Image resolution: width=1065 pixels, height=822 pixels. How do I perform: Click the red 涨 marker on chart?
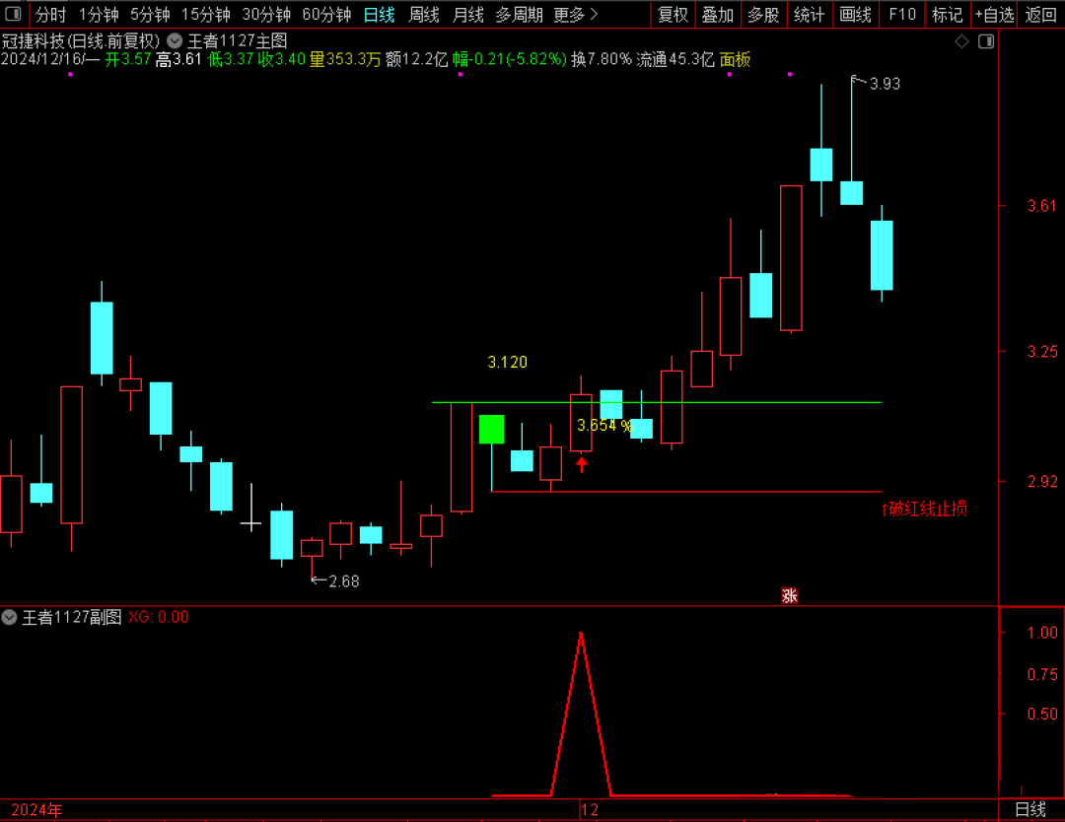[x=789, y=595]
